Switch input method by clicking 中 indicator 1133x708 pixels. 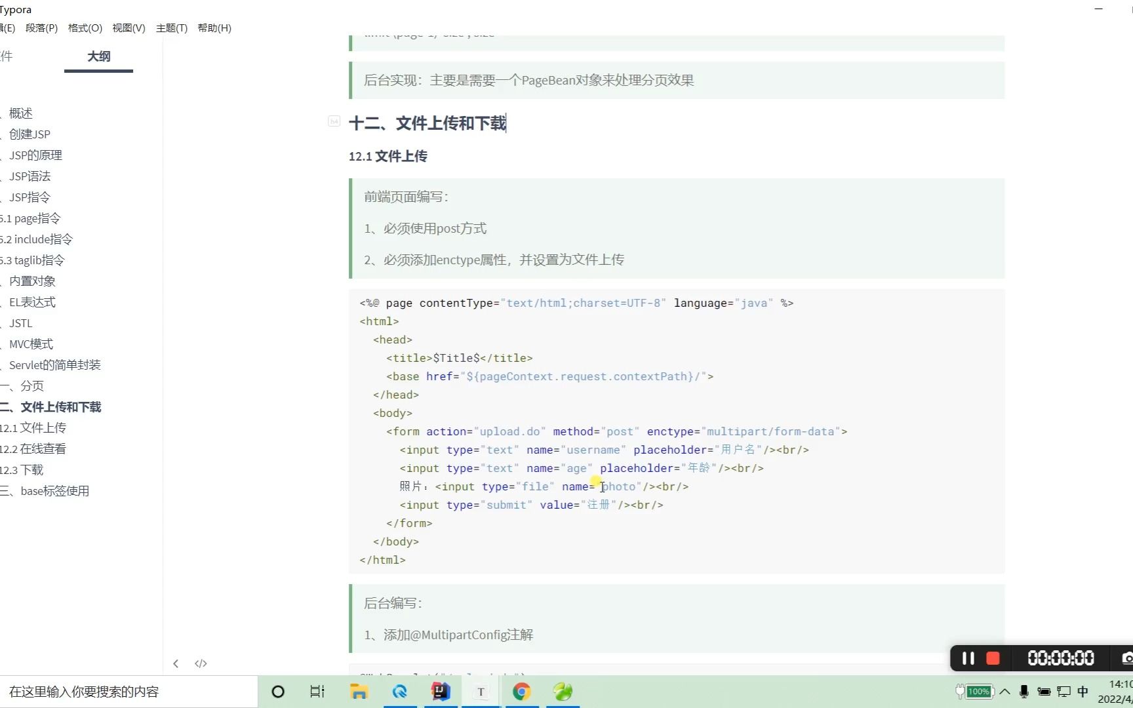(1083, 692)
